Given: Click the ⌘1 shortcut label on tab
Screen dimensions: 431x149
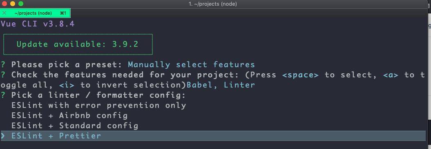Looking at the screenshot, I should 63,13.
